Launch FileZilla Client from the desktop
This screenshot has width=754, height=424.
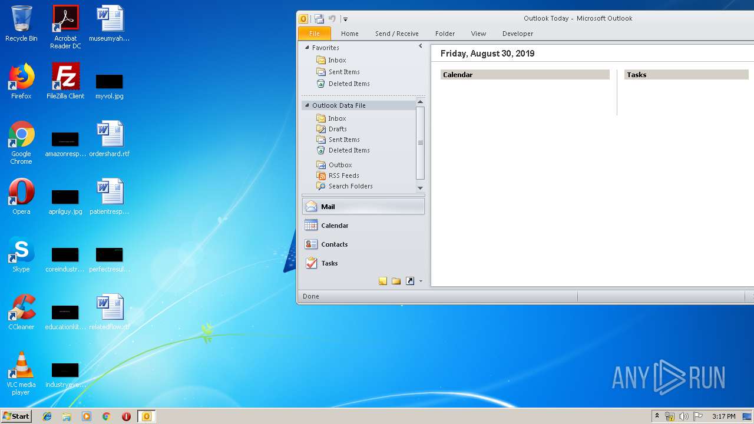pos(65,81)
